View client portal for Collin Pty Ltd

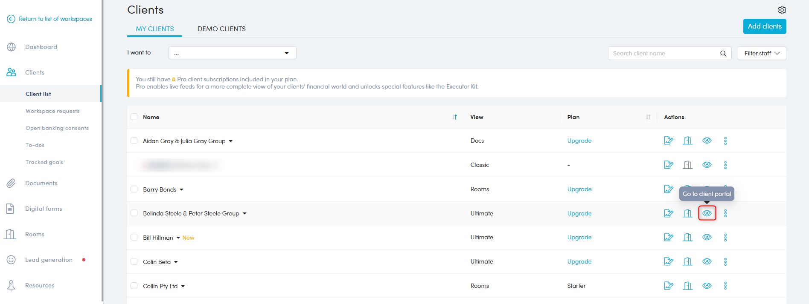click(x=707, y=286)
